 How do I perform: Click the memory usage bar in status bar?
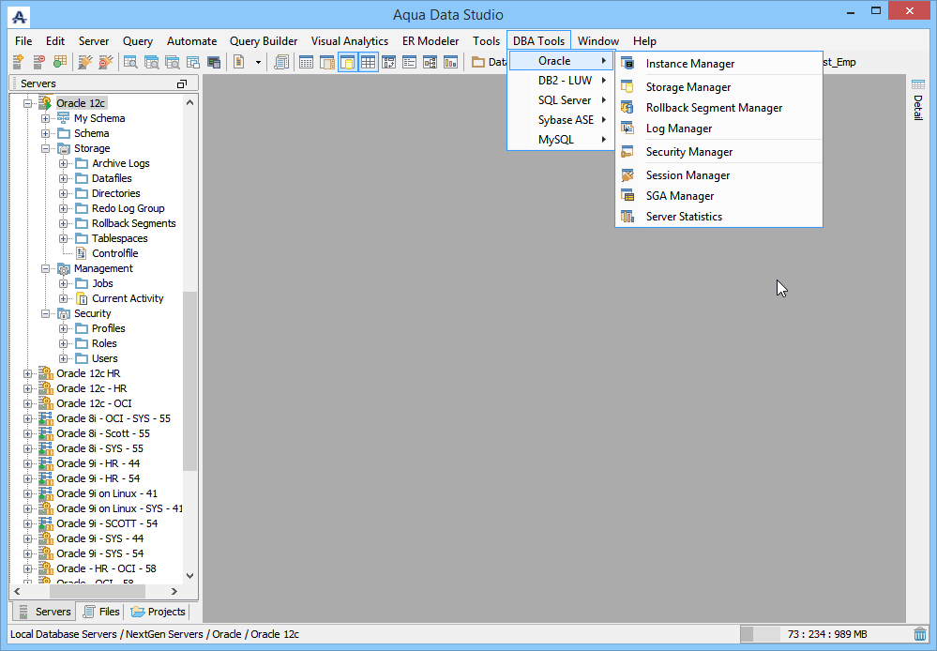[x=825, y=634]
